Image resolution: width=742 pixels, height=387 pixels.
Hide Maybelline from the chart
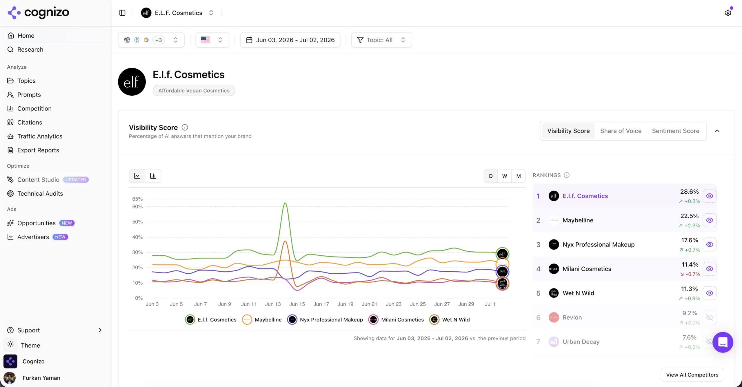click(710, 220)
